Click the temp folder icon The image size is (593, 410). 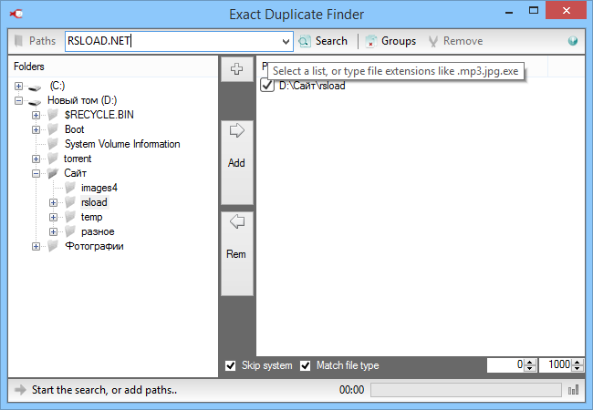pyautogui.click(x=70, y=217)
